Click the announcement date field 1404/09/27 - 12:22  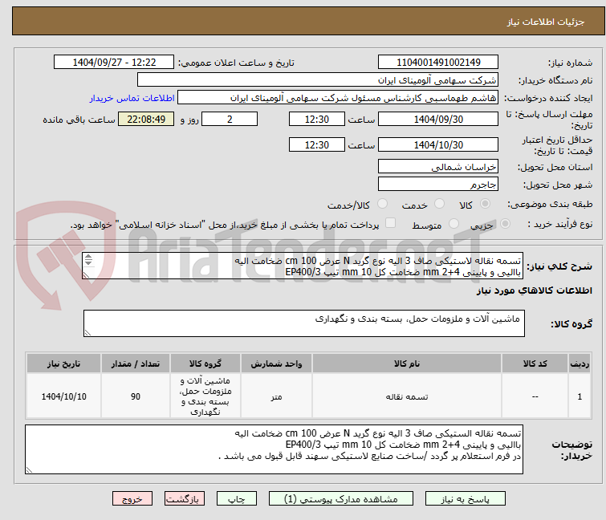[x=114, y=63]
